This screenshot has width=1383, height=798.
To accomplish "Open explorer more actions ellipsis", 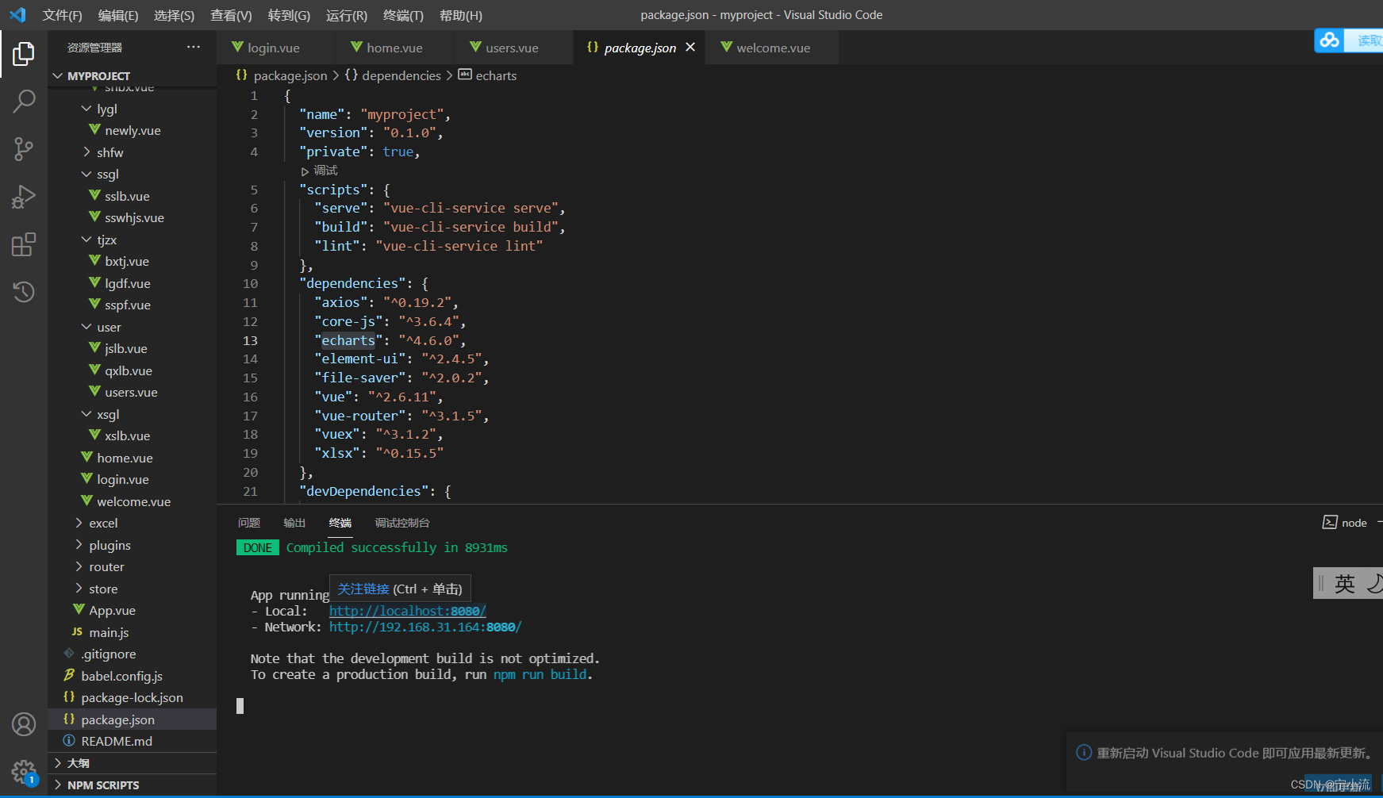I will click(194, 48).
